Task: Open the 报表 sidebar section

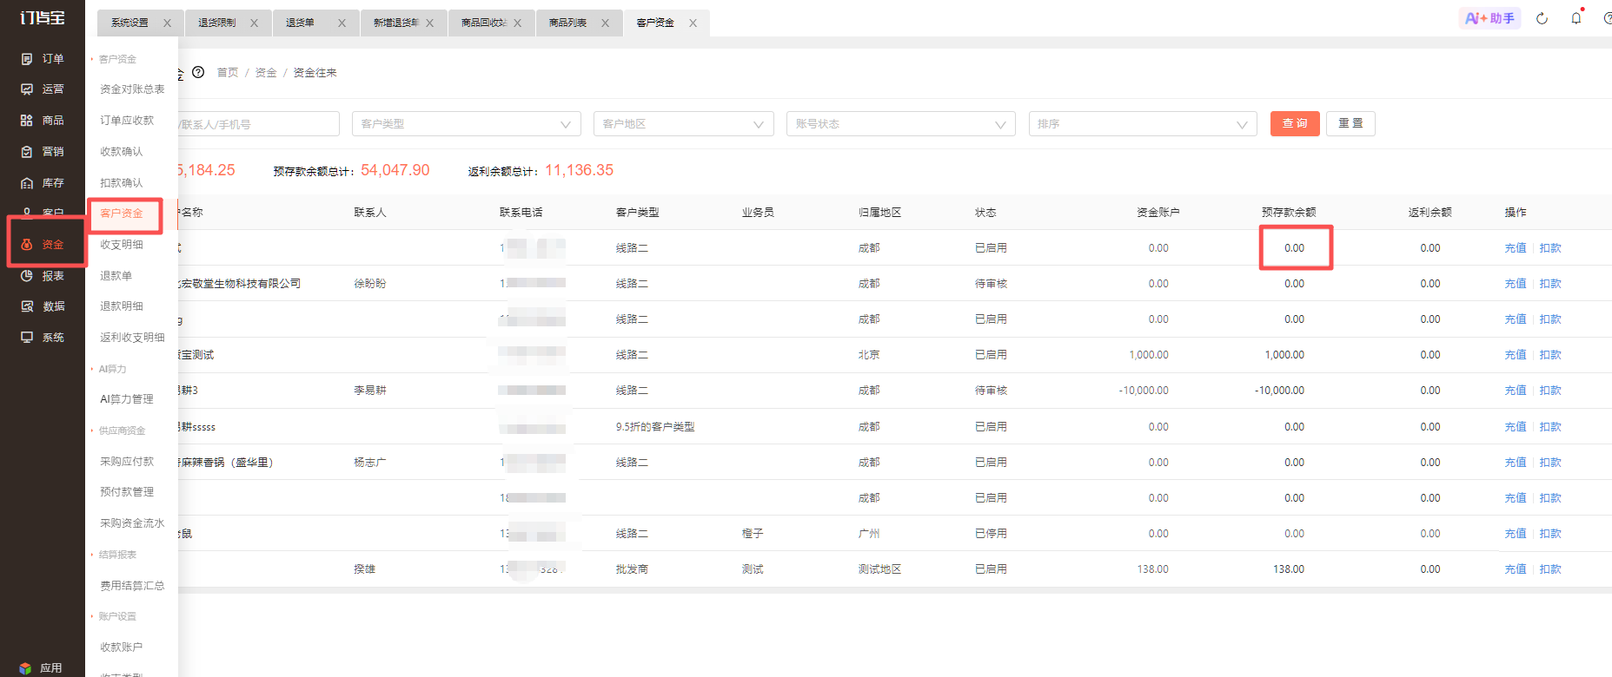Action: point(43,276)
